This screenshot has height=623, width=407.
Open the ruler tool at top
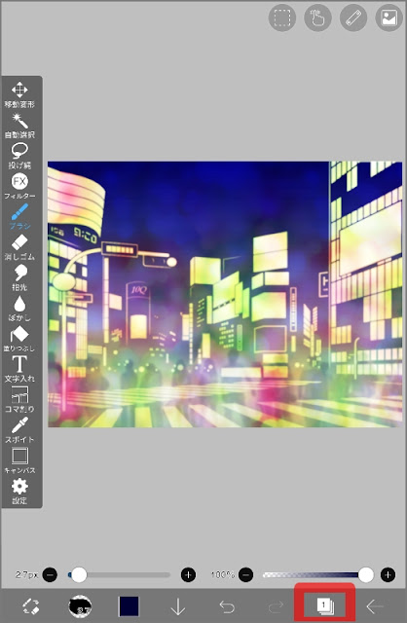tap(353, 18)
